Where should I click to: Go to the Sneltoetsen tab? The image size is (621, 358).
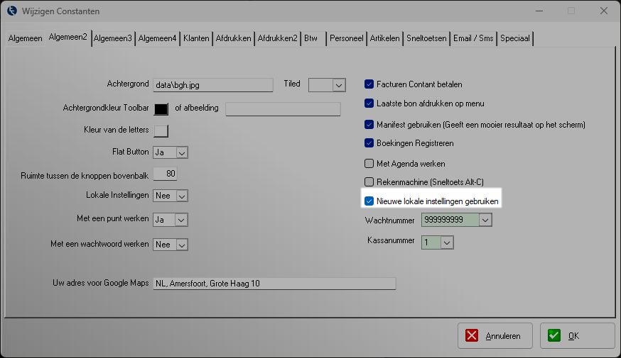tap(426, 38)
